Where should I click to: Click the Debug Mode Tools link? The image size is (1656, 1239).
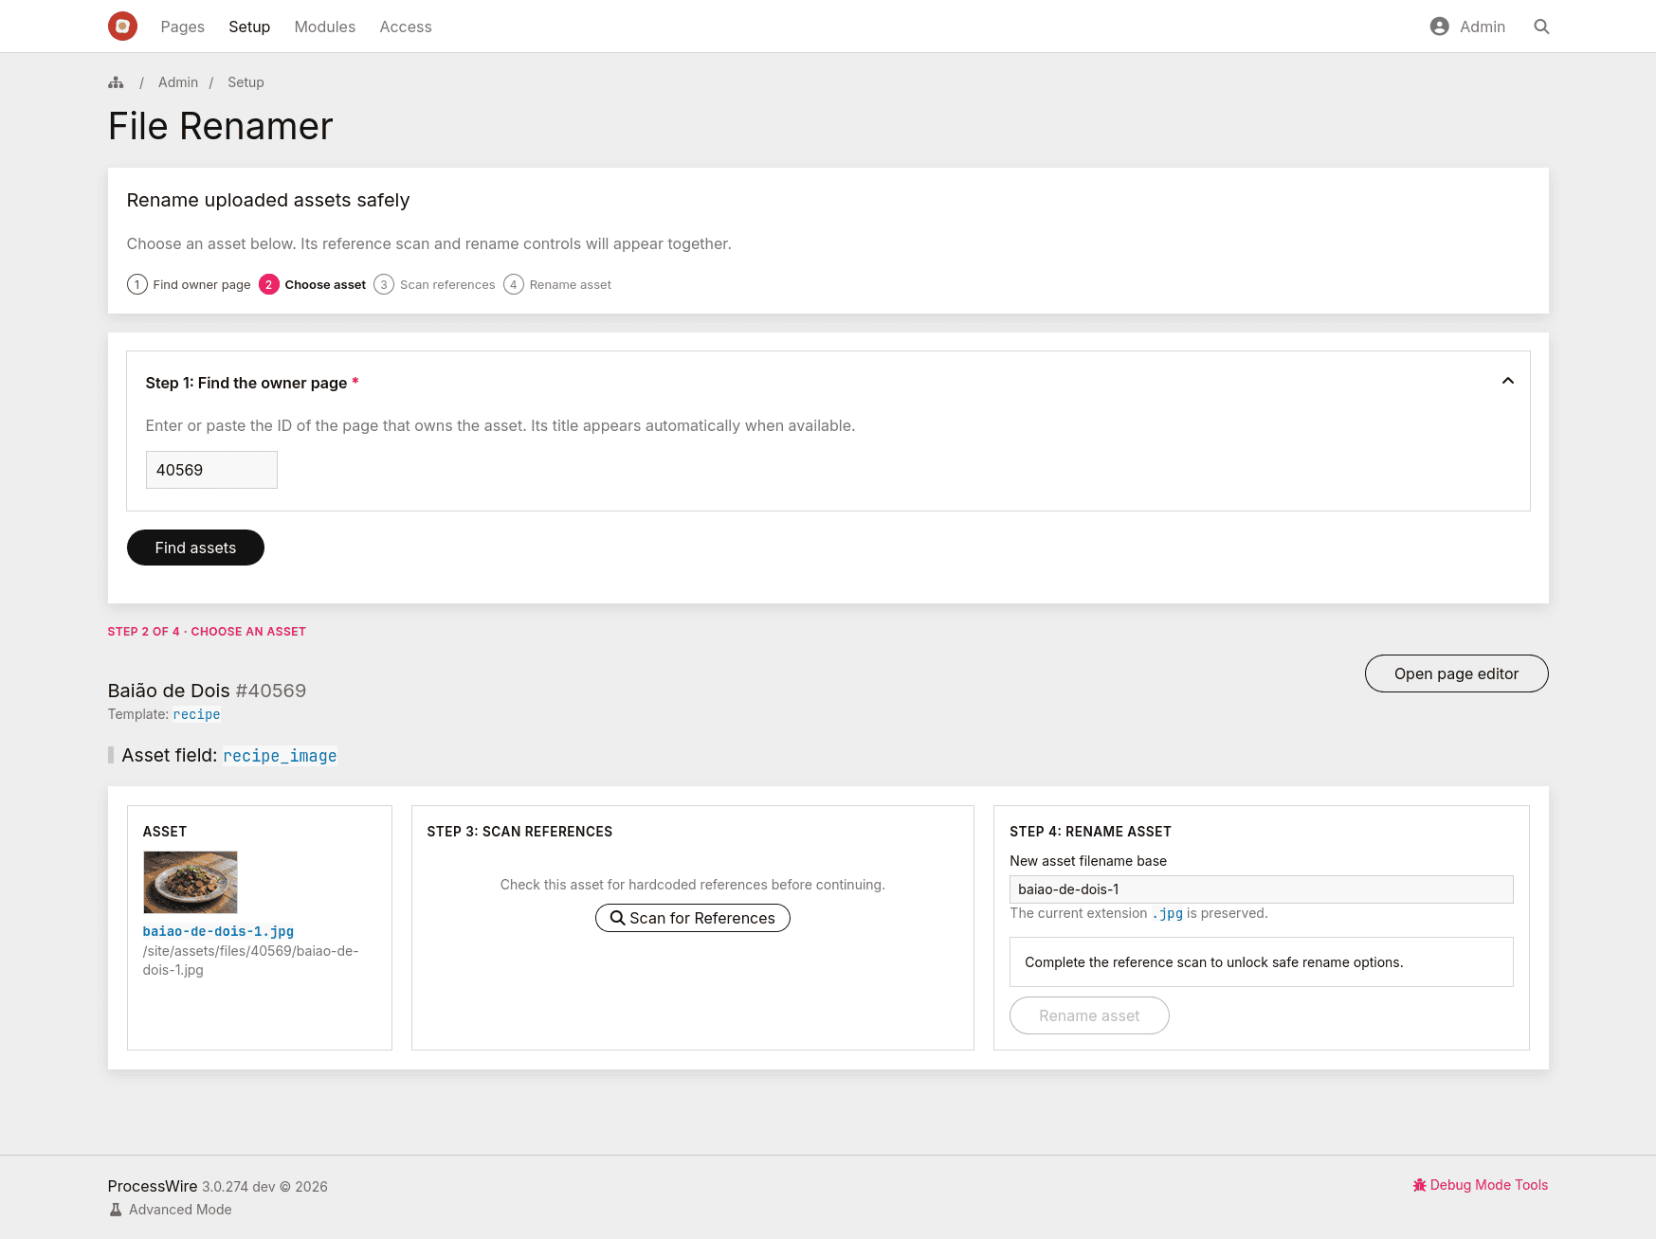[1480, 1185]
